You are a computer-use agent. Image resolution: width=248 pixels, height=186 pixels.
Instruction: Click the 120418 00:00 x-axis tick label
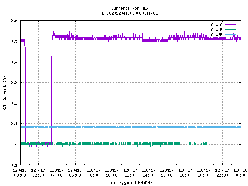240,172
